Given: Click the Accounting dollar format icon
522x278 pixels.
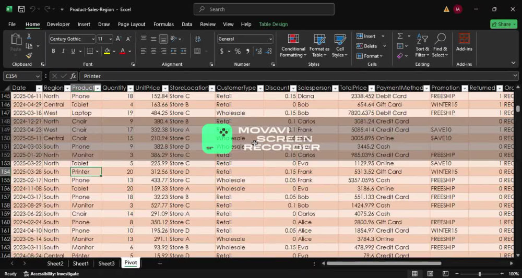Looking at the screenshot, I should click(x=222, y=51).
